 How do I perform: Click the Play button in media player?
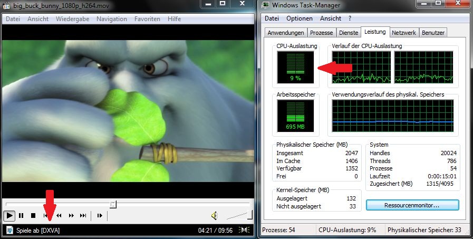(x=9, y=215)
